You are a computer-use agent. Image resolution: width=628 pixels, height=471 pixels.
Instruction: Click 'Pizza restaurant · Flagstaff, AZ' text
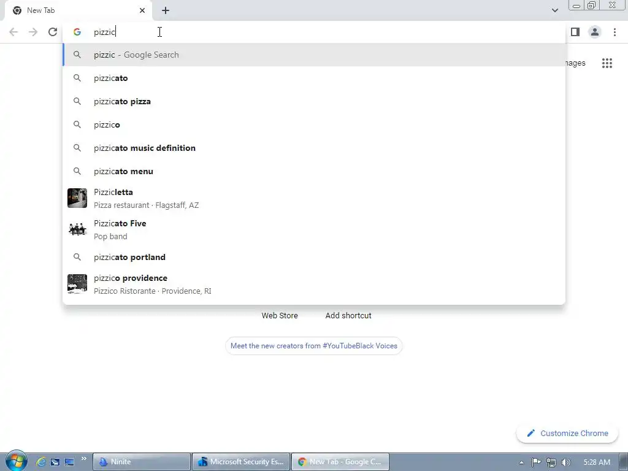[146, 205]
